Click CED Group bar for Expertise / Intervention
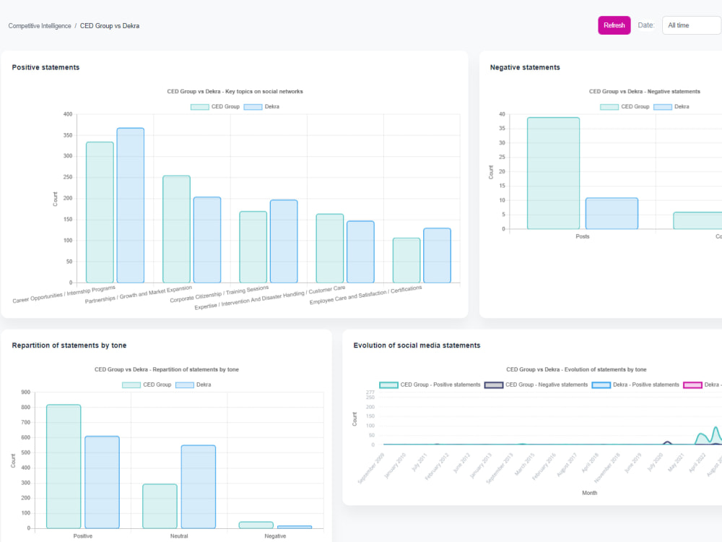The height and width of the screenshot is (542, 722). [x=330, y=249]
